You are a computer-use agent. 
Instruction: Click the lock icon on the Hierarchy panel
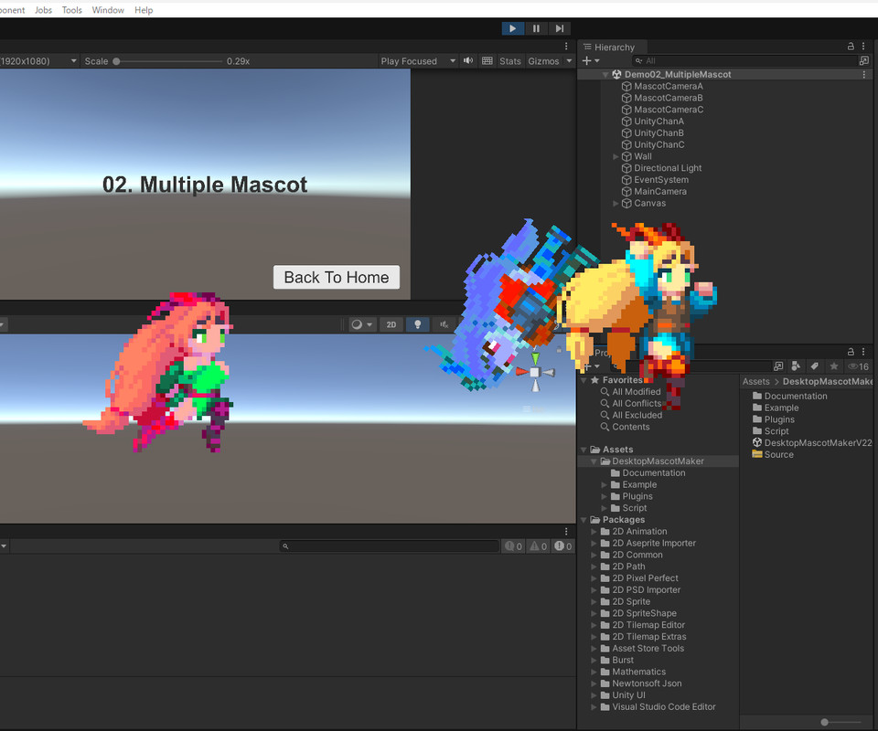point(850,47)
